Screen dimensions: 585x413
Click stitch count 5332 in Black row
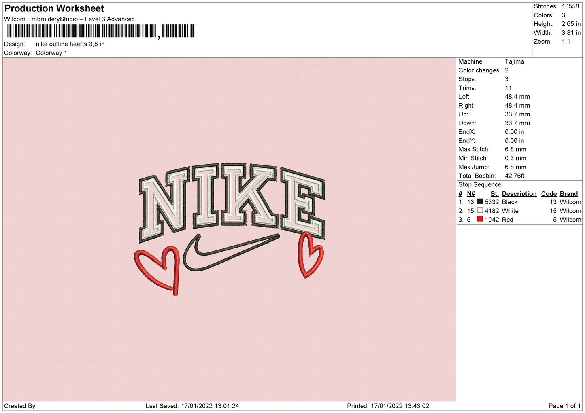click(x=492, y=202)
